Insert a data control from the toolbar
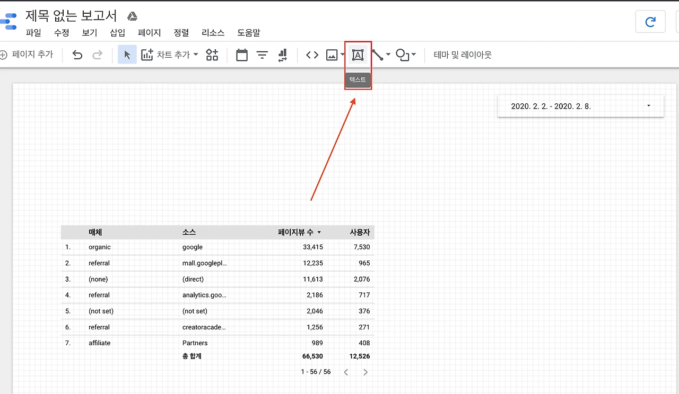 pos(283,55)
